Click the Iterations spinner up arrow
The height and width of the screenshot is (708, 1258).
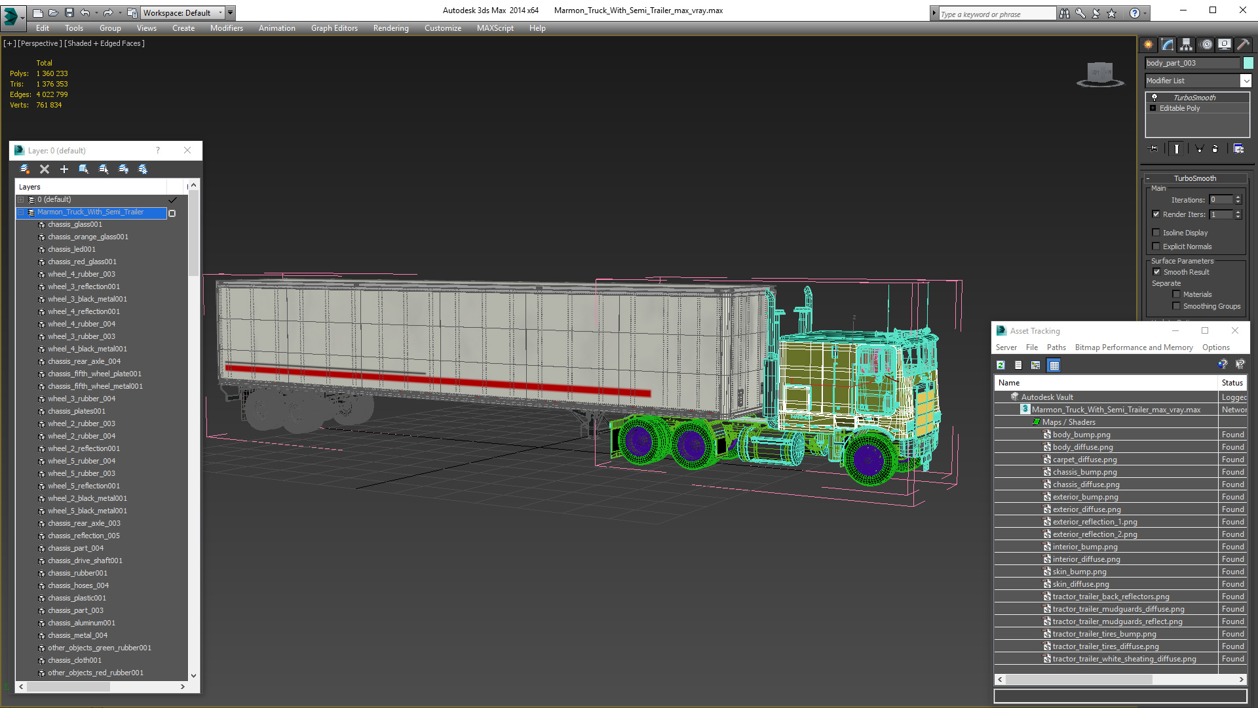click(x=1238, y=197)
